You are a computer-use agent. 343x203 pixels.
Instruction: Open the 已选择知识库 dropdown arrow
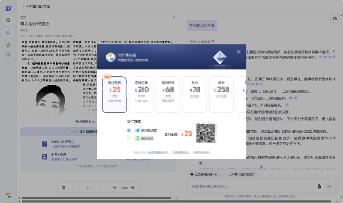coord(220,174)
